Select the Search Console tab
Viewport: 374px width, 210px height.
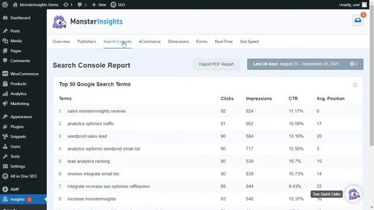[x=117, y=41]
